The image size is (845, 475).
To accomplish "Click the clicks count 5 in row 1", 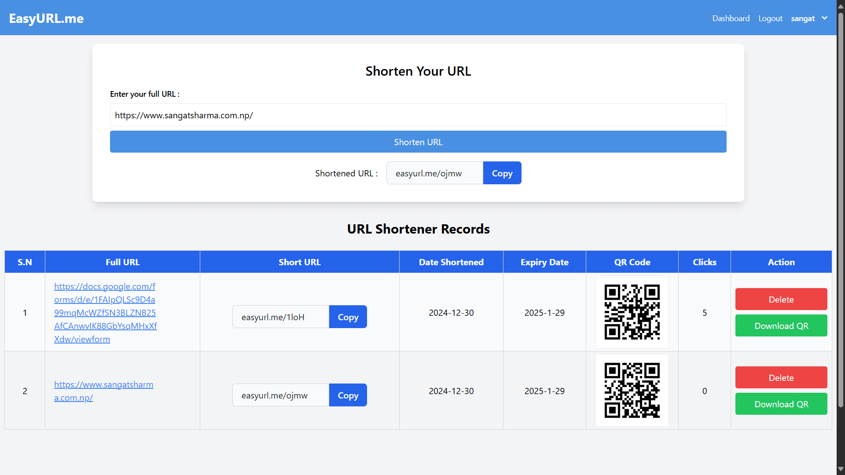I will [705, 313].
